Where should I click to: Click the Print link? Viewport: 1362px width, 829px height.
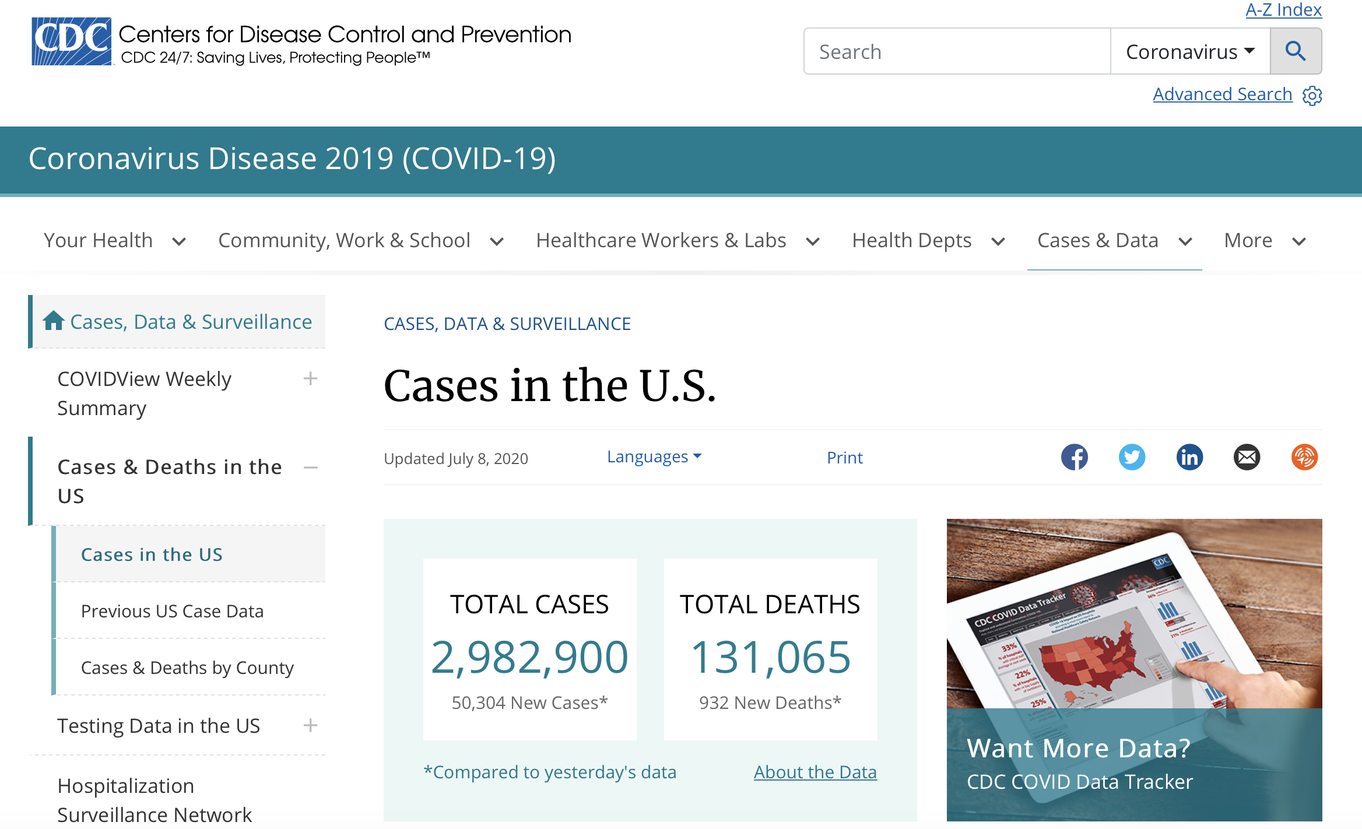point(844,458)
